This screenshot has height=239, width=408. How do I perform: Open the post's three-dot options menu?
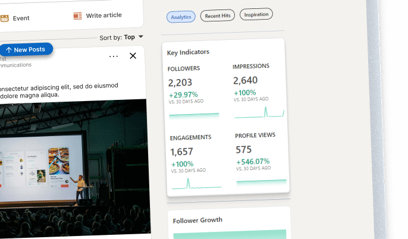114,56
